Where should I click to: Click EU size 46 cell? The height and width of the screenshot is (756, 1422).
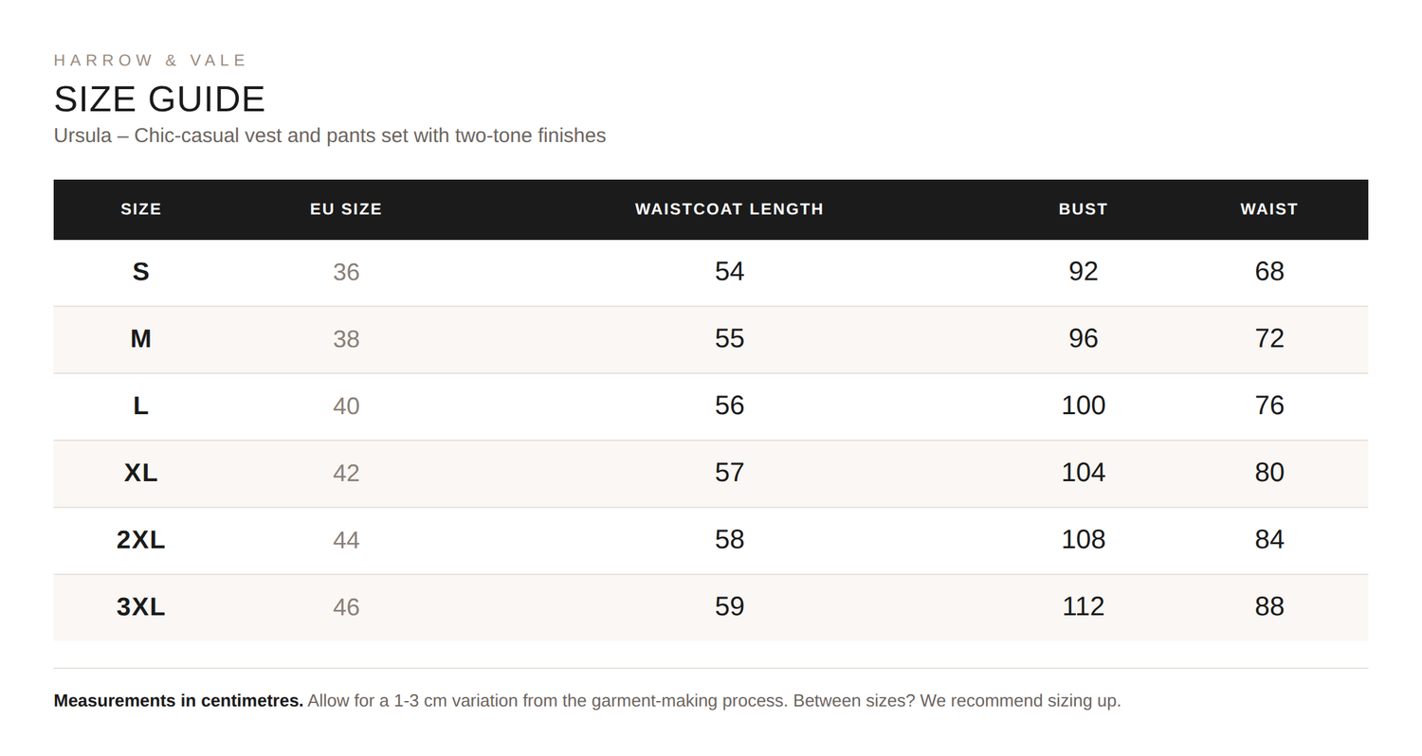(x=346, y=607)
